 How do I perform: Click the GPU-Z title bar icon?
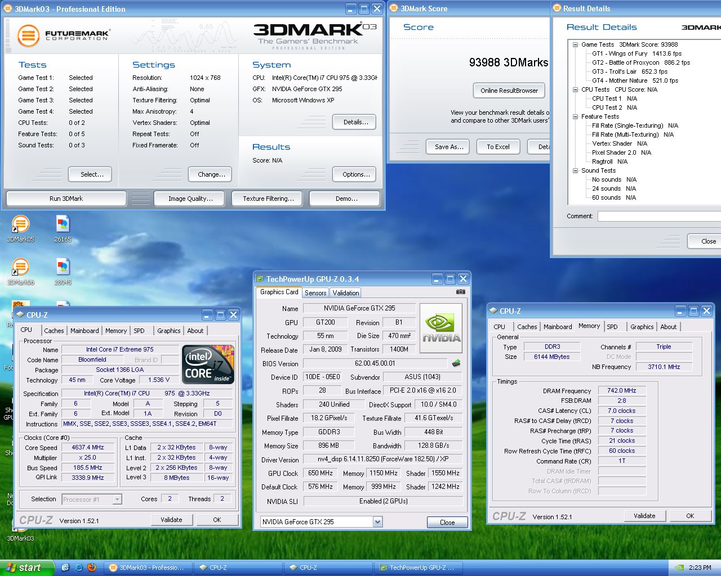pos(260,279)
